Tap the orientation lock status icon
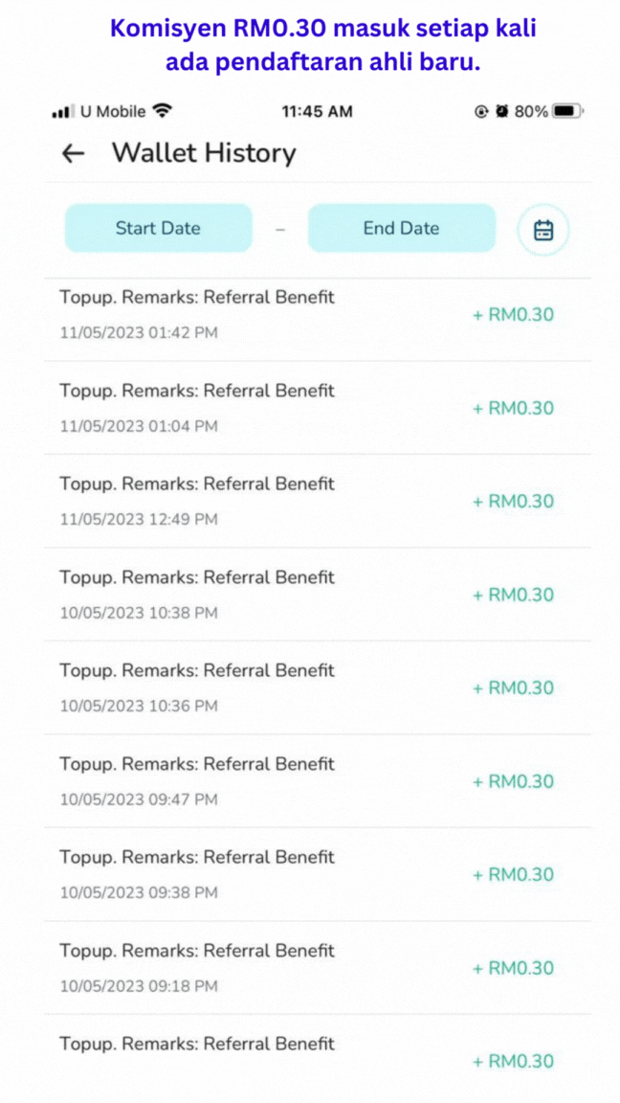The image size is (620, 1103). pyautogui.click(x=481, y=111)
